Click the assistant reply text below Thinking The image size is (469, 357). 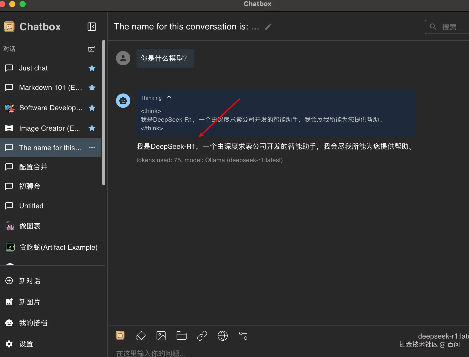275,146
